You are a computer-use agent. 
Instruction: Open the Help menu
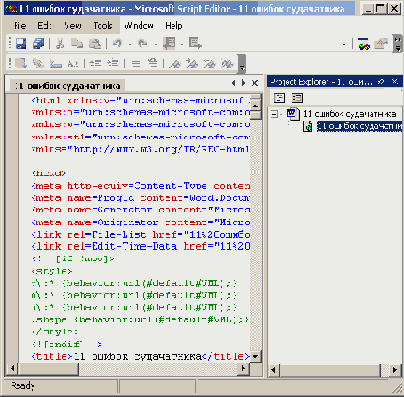point(174,26)
